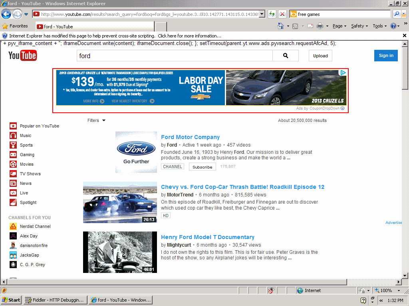Click the Music headphones icon
The width and height of the screenshot is (409, 306).
[13, 135]
